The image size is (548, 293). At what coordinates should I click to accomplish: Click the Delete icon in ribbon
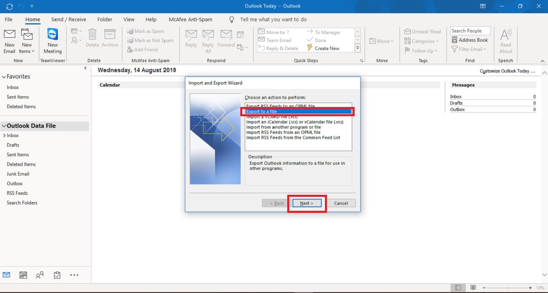coord(92,38)
